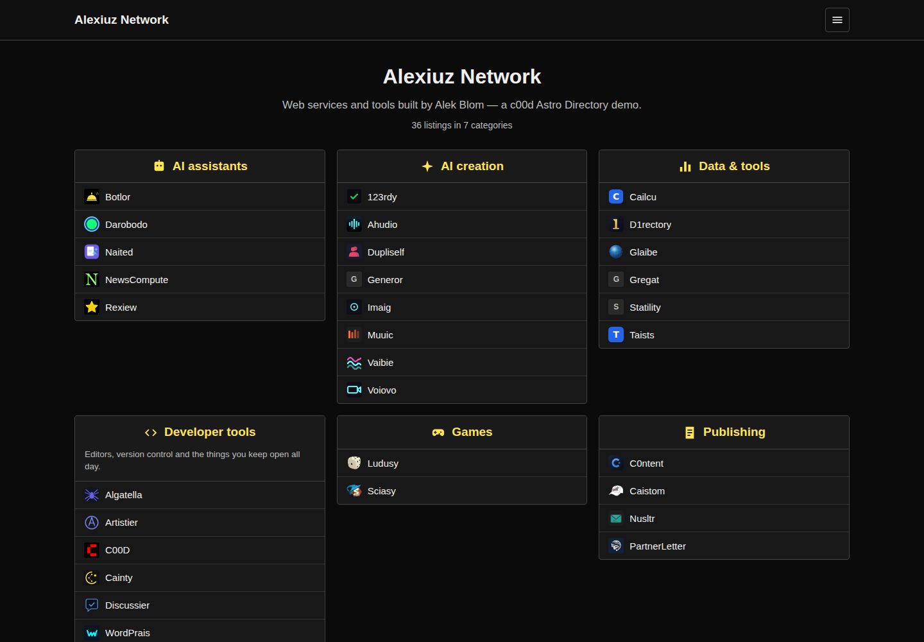
Task: Click the Discussier chat icon
Action: pyautogui.click(x=92, y=605)
